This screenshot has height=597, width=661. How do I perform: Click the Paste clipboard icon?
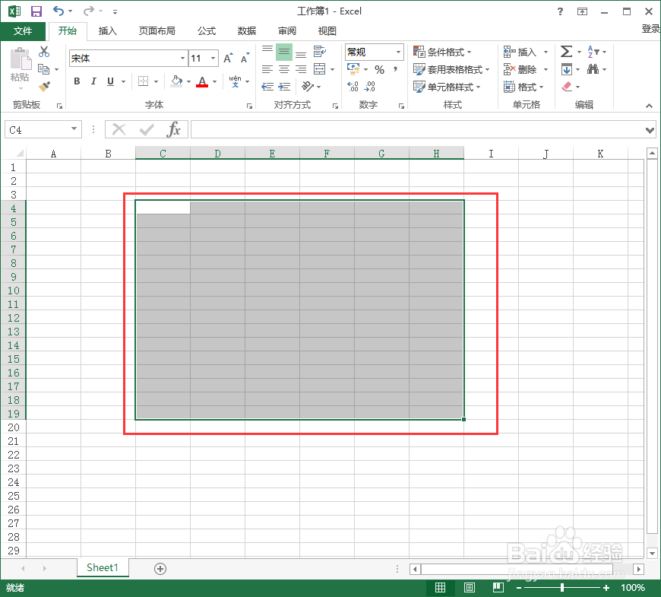pyautogui.click(x=20, y=59)
